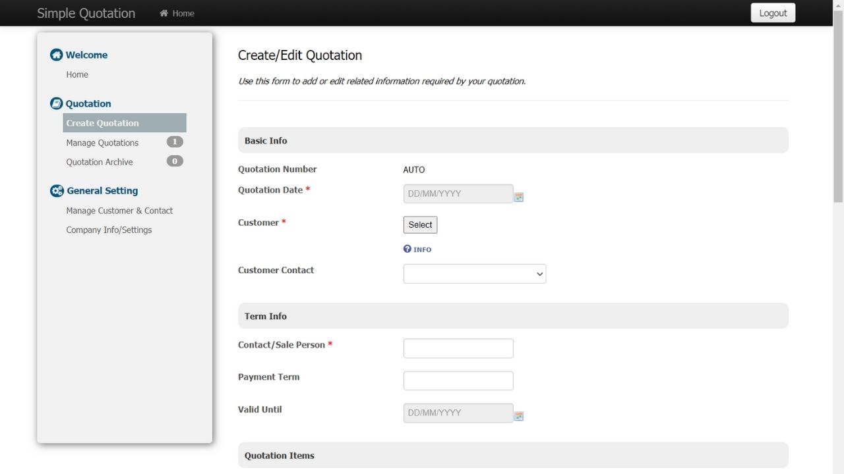Focus the Payment Term text field
The width and height of the screenshot is (844, 474).
[x=458, y=381]
